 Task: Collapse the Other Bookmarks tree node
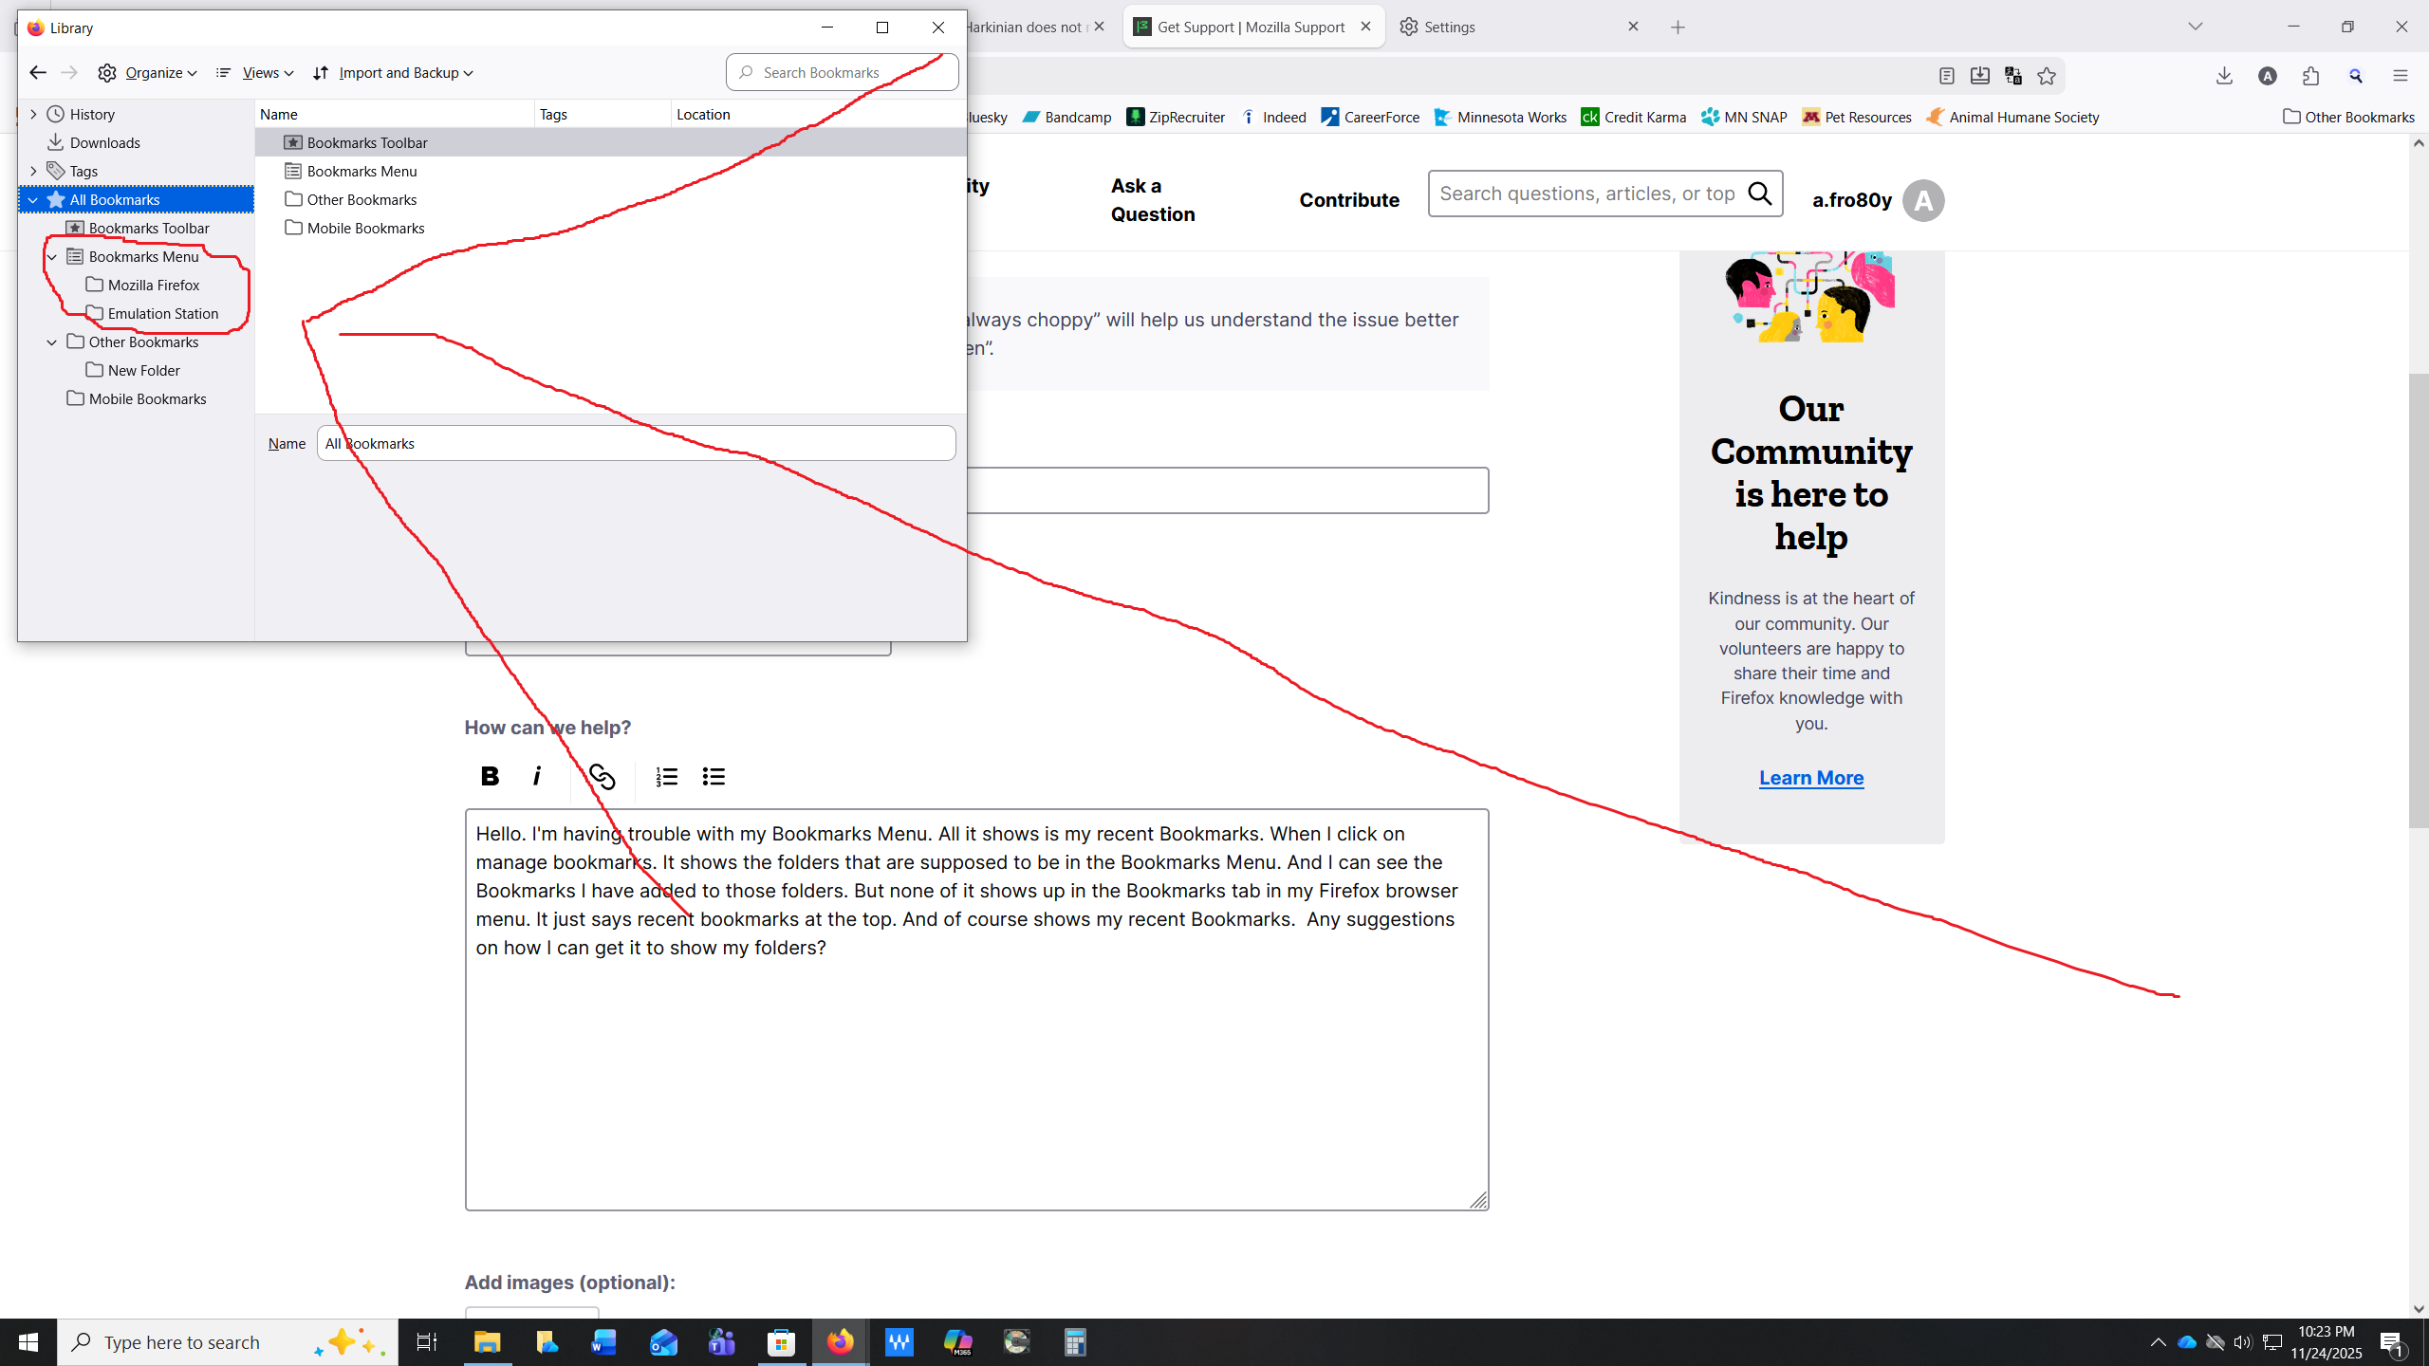click(x=52, y=341)
